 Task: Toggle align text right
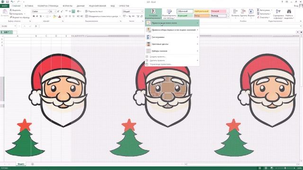[73, 17]
